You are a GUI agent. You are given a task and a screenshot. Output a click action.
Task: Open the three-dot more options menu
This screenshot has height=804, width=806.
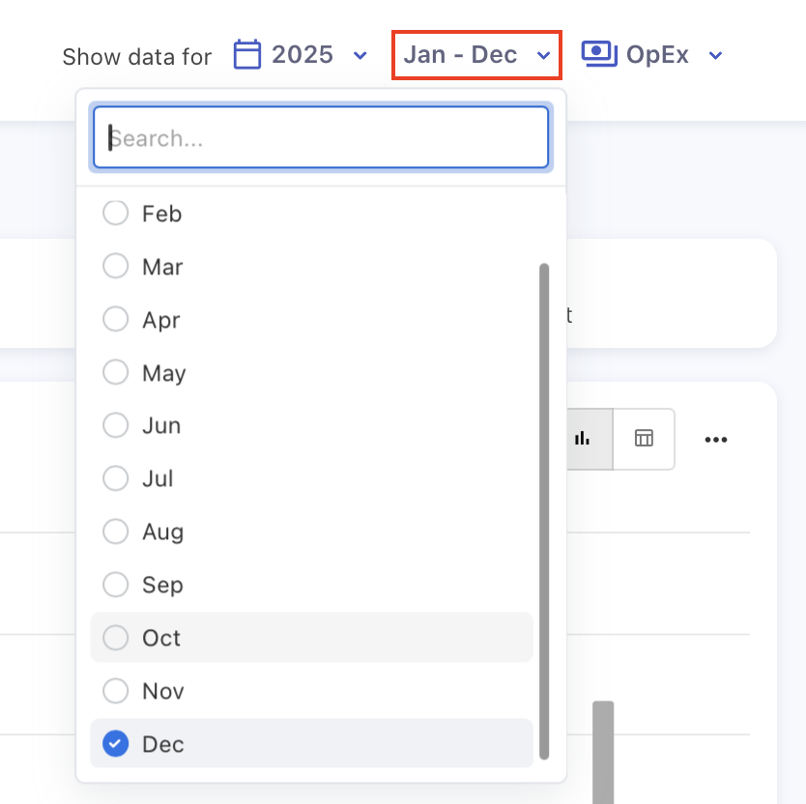click(715, 440)
